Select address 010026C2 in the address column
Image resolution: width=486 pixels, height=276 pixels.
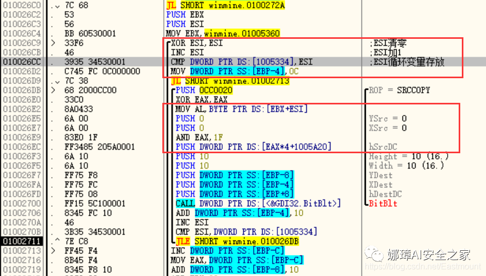click(x=22, y=15)
